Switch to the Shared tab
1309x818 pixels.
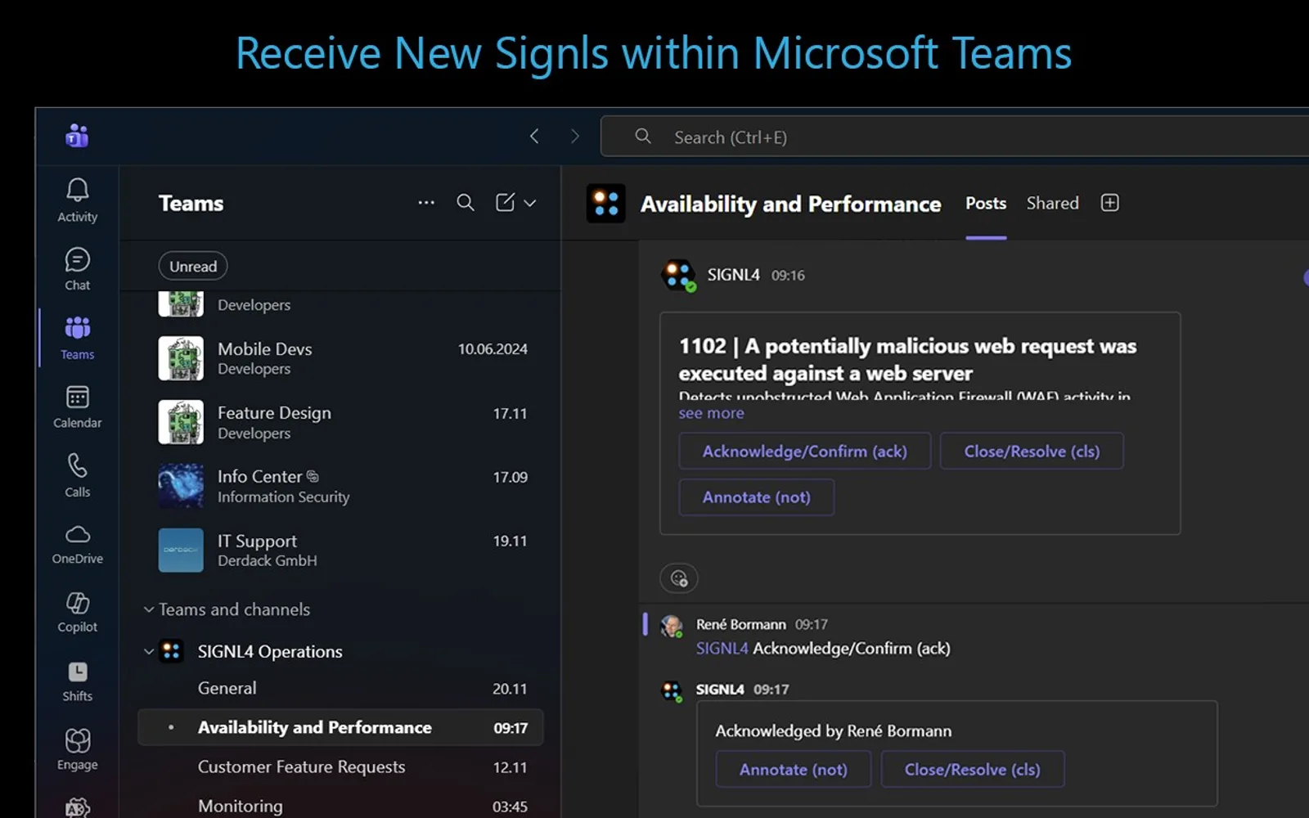point(1053,204)
